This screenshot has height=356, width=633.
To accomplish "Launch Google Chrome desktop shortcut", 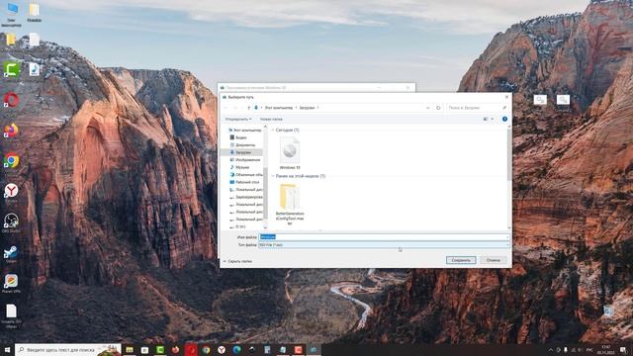I will tap(11, 160).
